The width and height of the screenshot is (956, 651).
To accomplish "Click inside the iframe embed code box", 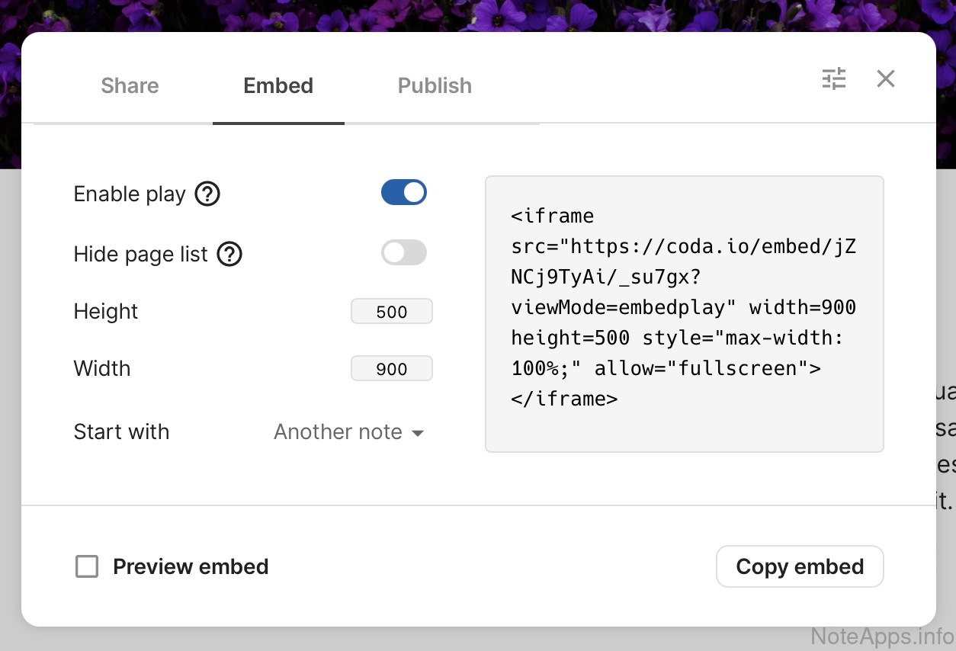I will [684, 313].
